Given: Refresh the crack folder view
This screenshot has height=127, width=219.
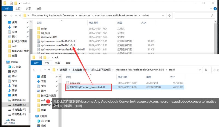Looking at the screenshot, I should click(206, 70).
